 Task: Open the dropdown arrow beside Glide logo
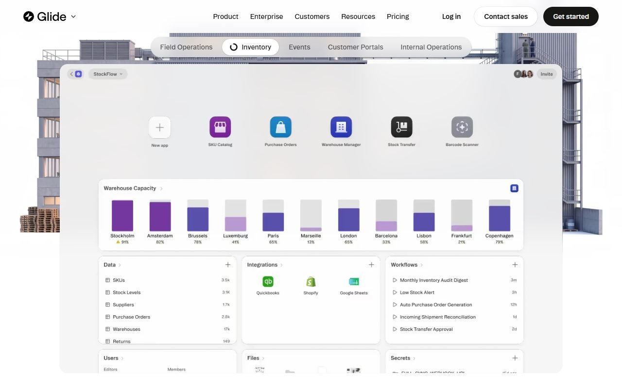click(x=73, y=16)
